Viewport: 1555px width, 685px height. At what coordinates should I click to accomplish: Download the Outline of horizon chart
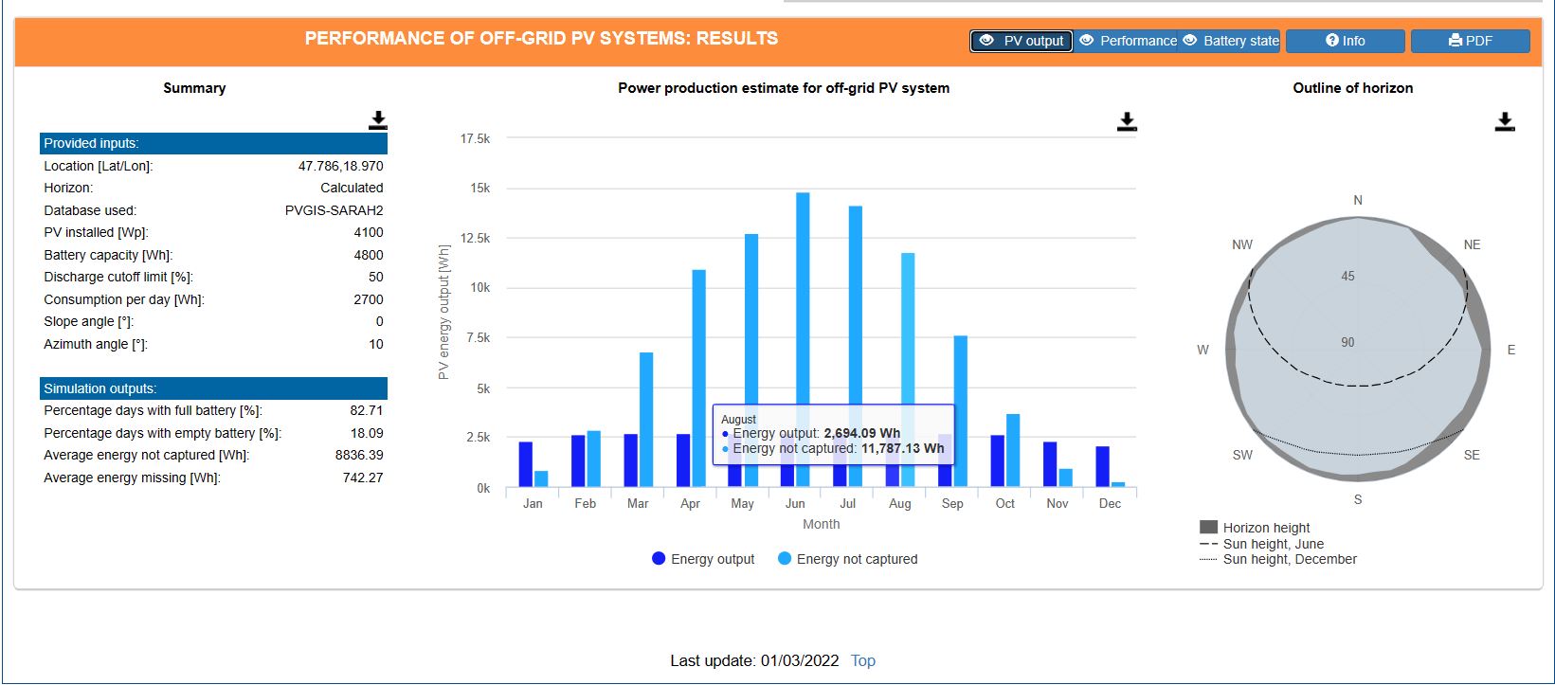pos(1505,121)
